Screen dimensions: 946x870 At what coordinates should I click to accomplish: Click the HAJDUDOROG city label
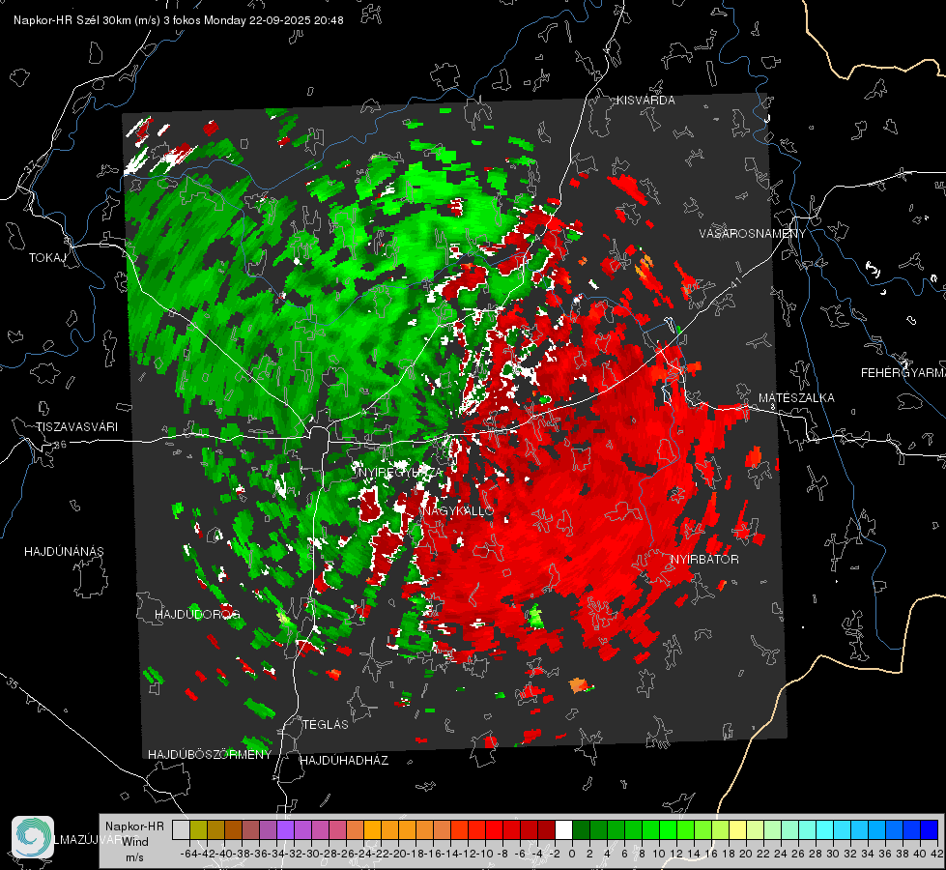[197, 615]
